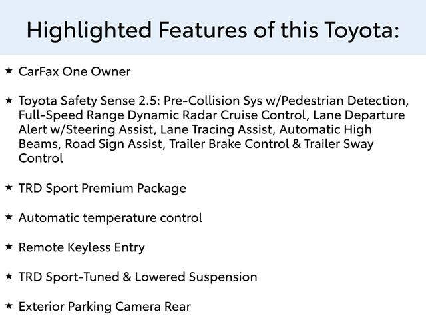Click the Highlighted Features of this Toyota heading
This screenshot has width=426, height=320.
click(x=213, y=29)
